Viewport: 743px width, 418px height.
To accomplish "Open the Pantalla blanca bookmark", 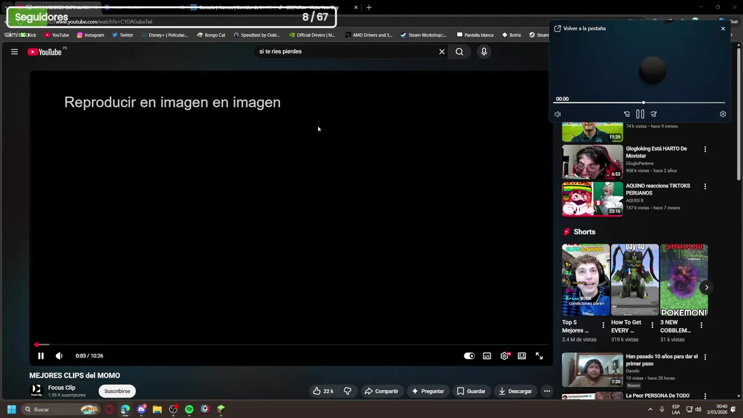I will [475, 35].
